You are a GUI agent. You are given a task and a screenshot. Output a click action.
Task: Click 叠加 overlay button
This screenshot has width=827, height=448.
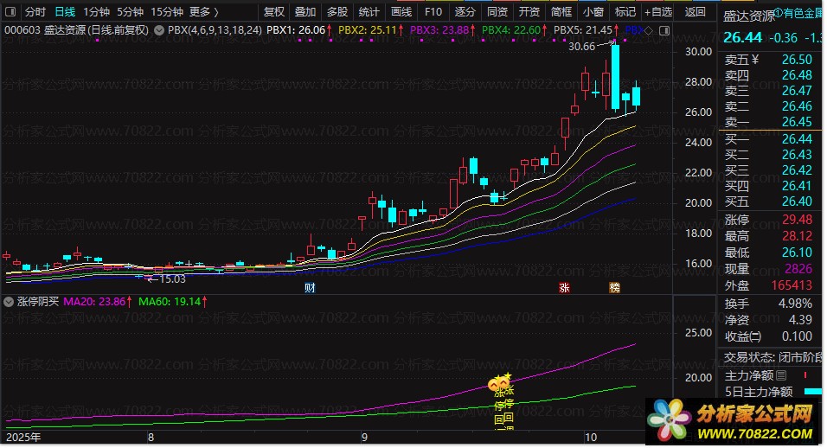305,11
